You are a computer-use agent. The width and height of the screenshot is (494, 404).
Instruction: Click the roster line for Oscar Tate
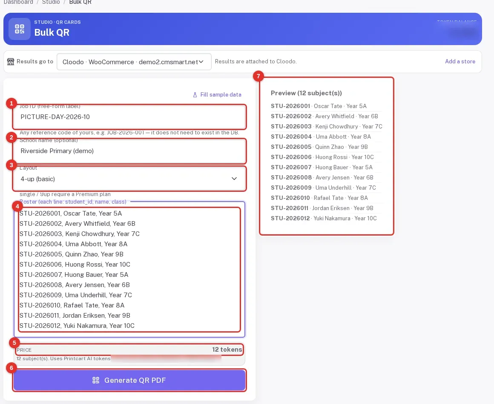[71, 213]
